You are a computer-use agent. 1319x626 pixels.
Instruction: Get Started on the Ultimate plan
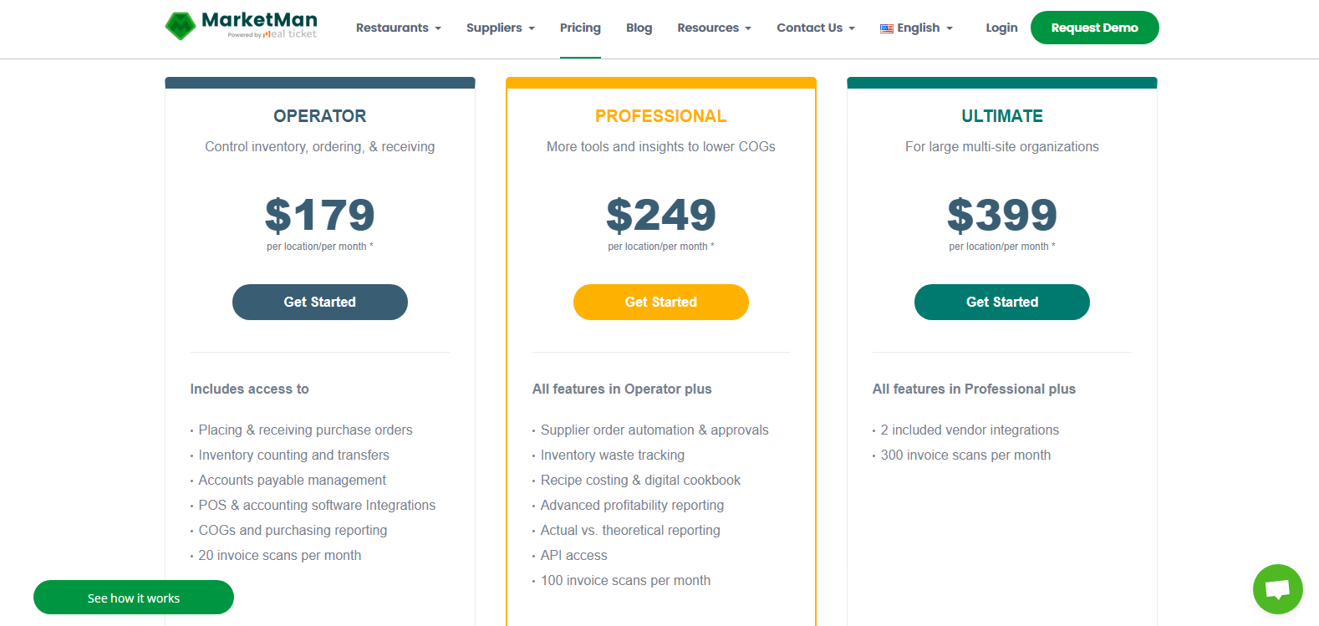[1001, 302]
